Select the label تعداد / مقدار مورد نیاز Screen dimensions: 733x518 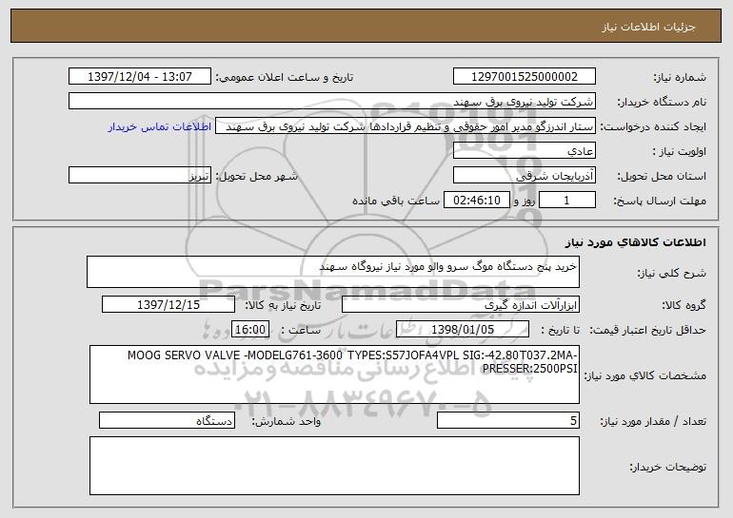tap(653, 421)
